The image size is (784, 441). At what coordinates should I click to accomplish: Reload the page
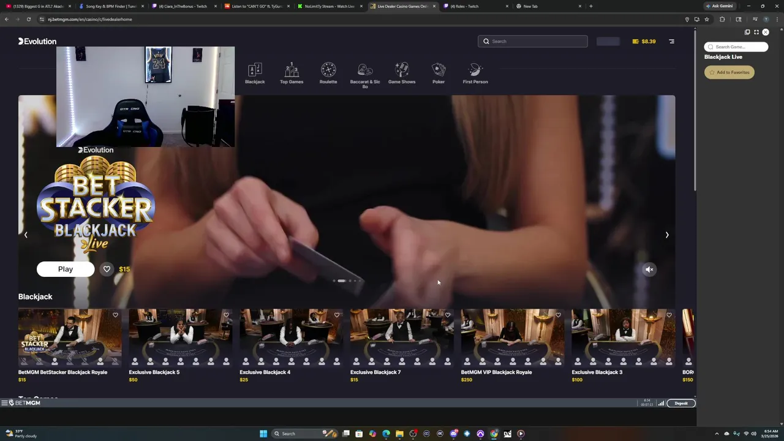[x=28, y=19]
